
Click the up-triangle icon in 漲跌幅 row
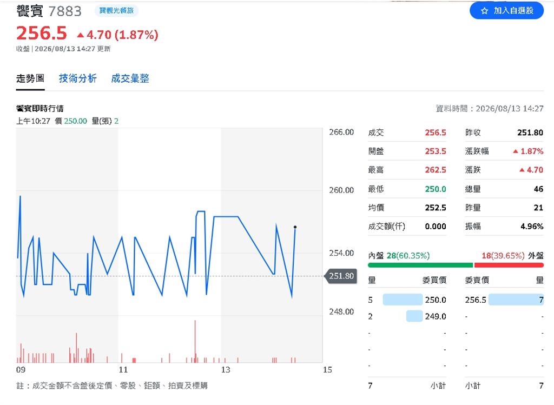516,151
